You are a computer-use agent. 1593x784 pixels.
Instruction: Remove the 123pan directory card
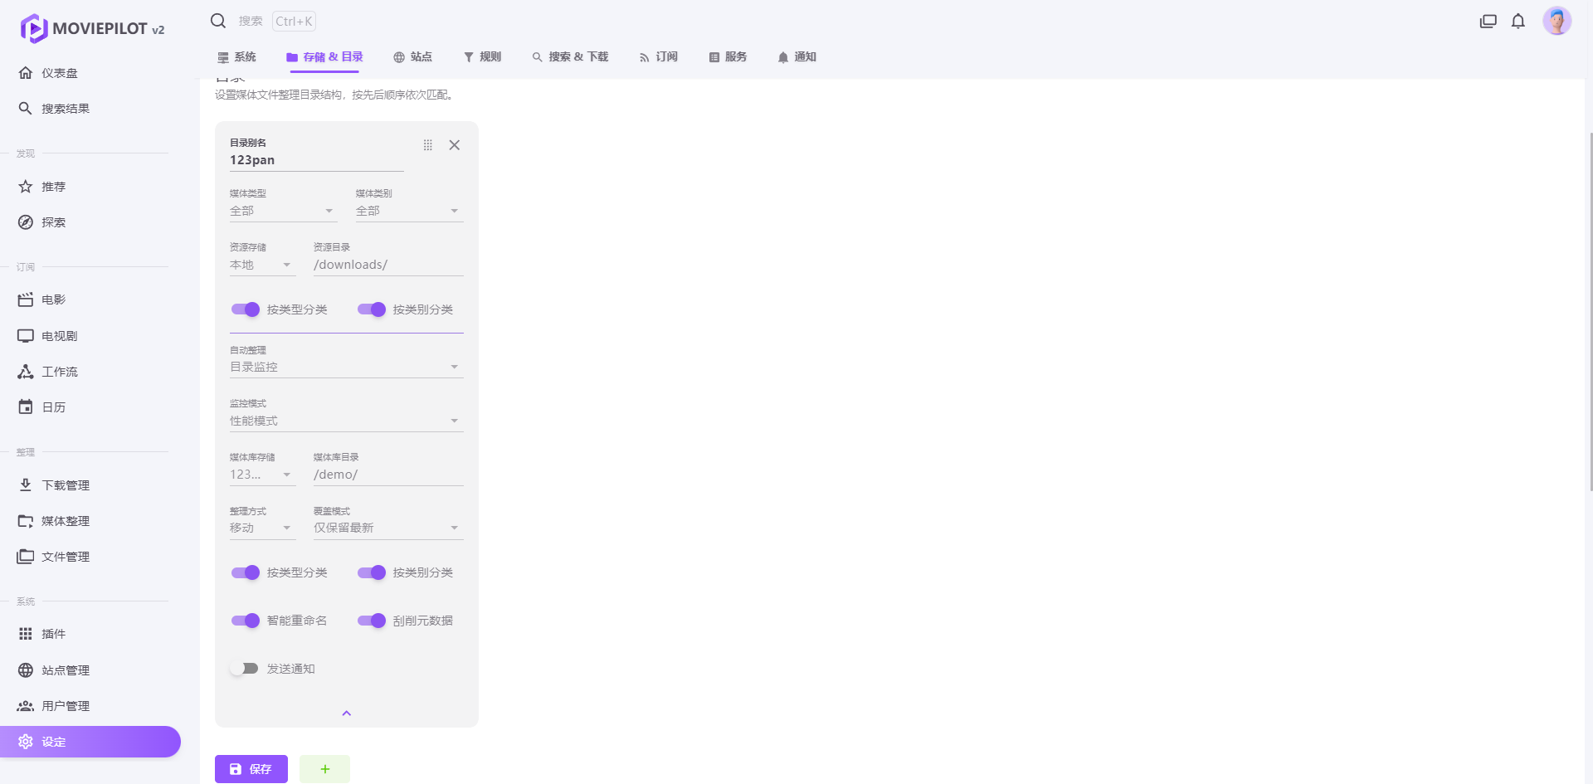pyautogui.click(x=454, y=145)
